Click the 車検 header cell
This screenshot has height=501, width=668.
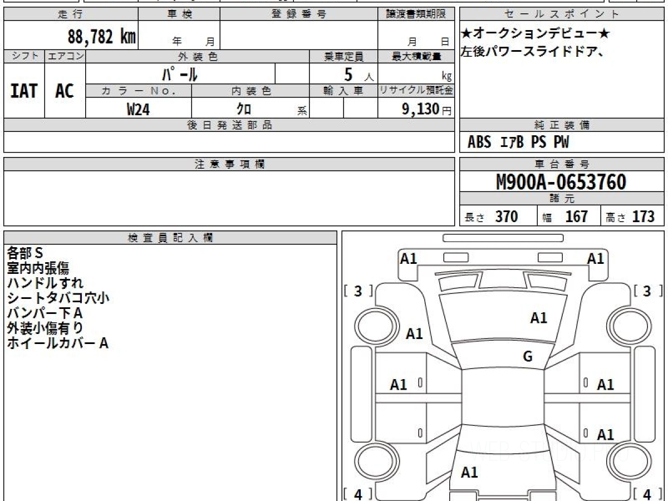(179, 14)
